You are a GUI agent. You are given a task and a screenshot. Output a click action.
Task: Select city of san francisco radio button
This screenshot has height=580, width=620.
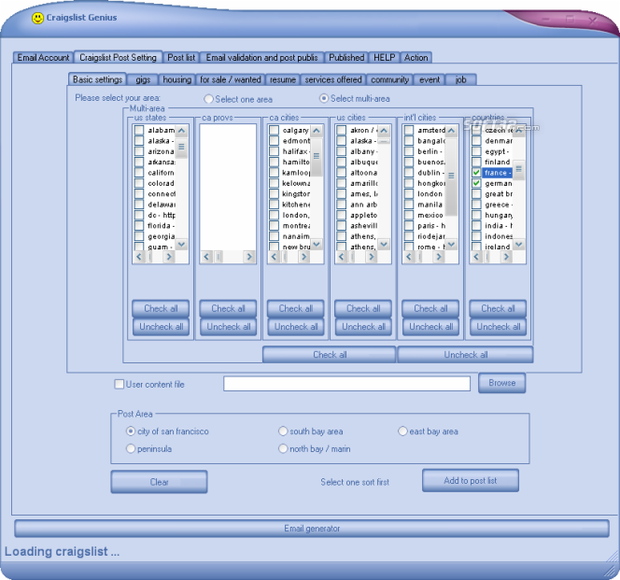pyautogui.click(x=131, y=431)
